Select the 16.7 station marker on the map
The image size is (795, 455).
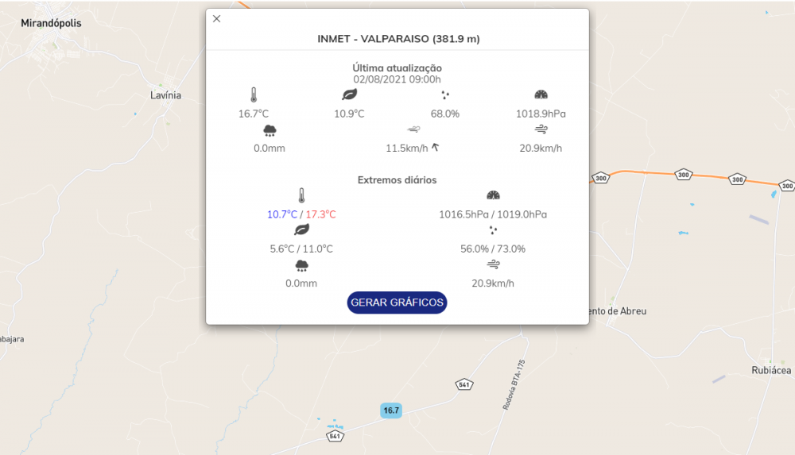(391, 411)
